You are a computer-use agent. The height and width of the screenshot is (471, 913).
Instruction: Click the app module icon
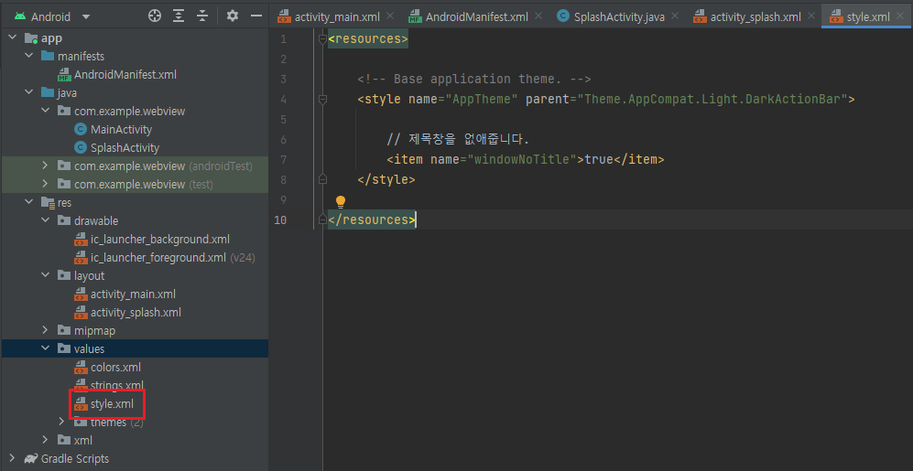click(31, 38)
